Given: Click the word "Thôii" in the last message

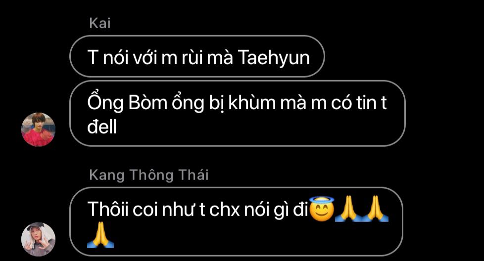Looking at the screenshot, I should [107, 209].
